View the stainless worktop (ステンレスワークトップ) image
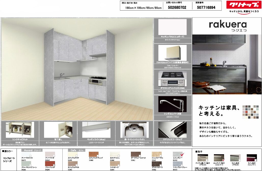262x171 pixels. (172, 130)
